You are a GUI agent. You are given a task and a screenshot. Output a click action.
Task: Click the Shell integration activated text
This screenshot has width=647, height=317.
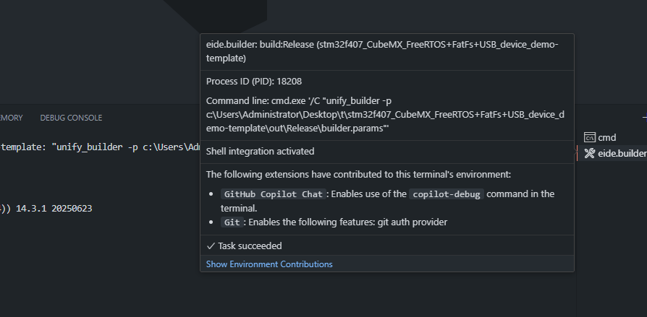point(260,152)
